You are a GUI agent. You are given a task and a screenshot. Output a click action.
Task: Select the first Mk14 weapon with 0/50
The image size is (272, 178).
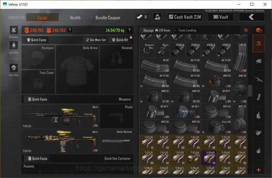click(x=60, y=116)
